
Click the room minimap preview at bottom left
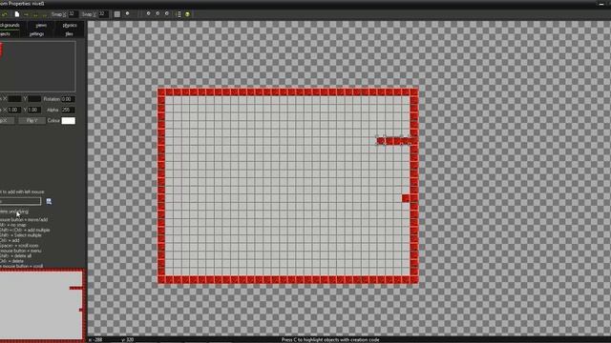[42, 305]
